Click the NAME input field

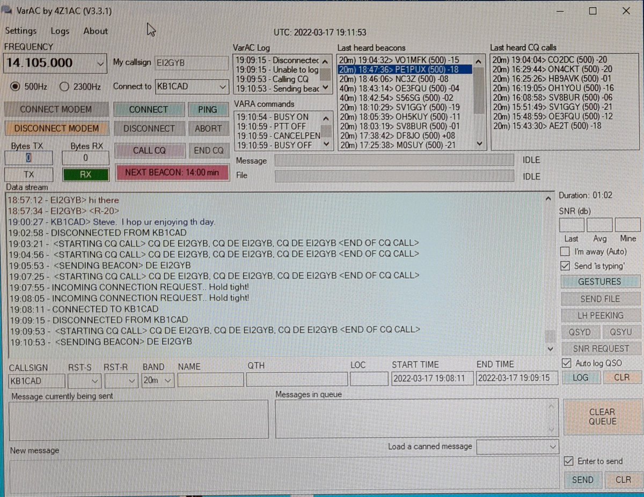pos(210,380)
